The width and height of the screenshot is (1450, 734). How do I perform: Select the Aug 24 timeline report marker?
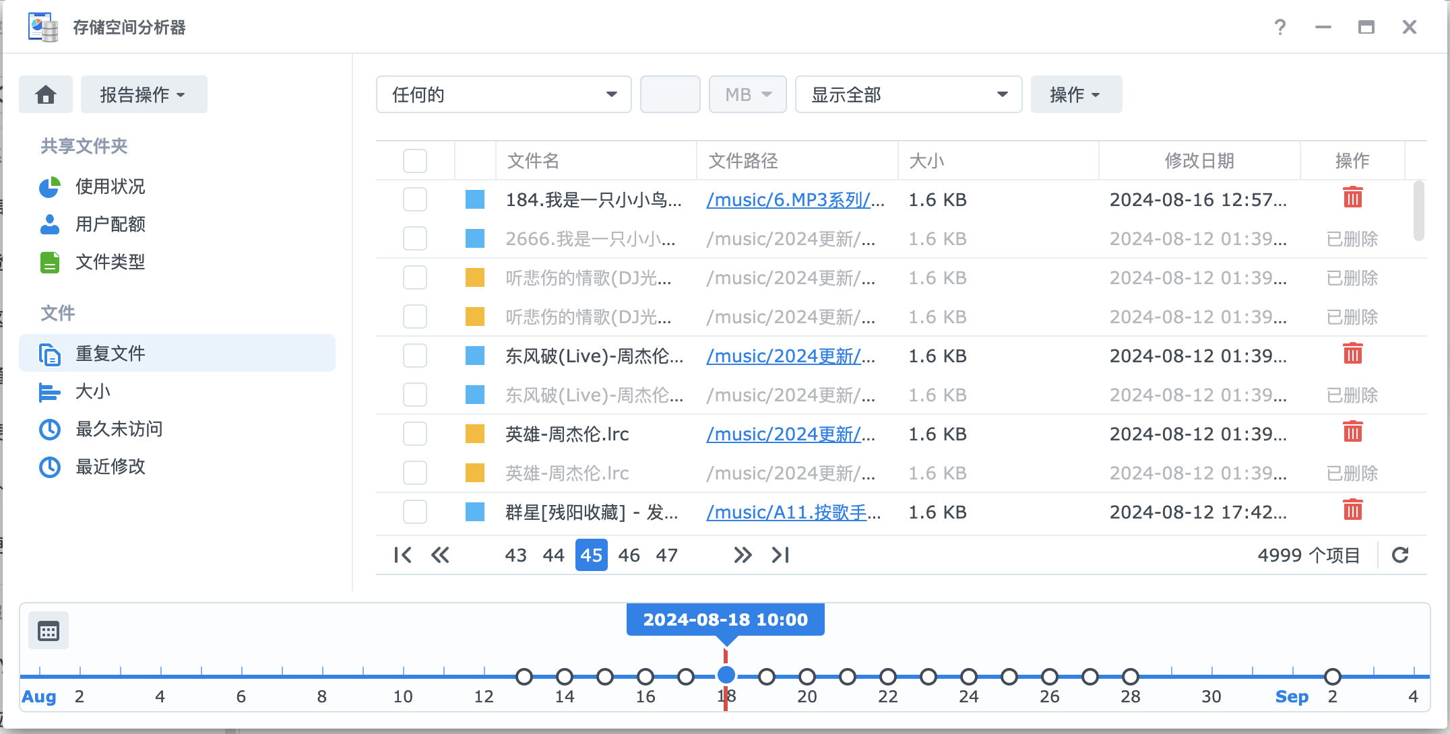[x=969, y=676]
